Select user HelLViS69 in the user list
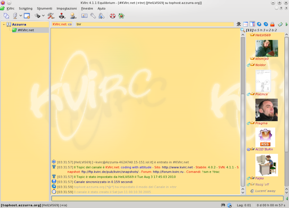The width and height of the screenshot is (289, 208). point(263,35)
